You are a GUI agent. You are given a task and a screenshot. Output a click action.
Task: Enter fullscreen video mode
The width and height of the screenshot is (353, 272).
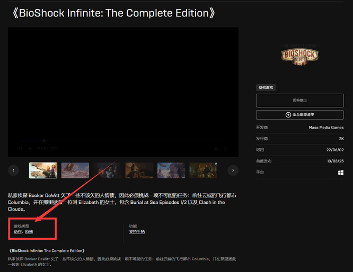(226, 149)
